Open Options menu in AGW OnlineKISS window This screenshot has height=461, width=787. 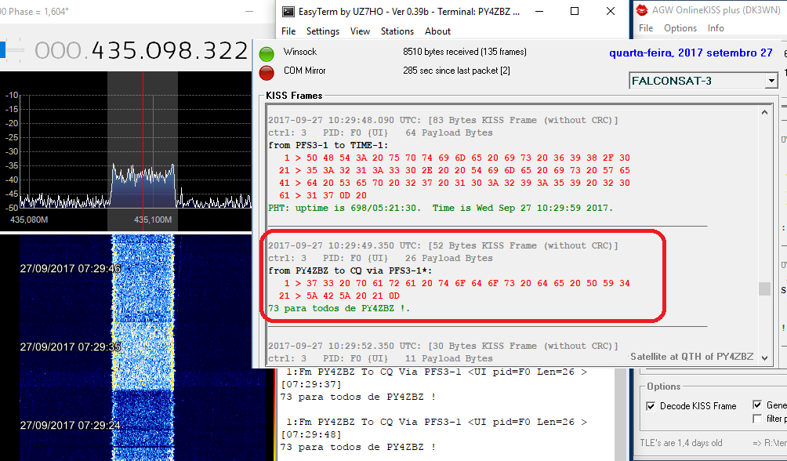pyautogui.click(x=680, y=28)
